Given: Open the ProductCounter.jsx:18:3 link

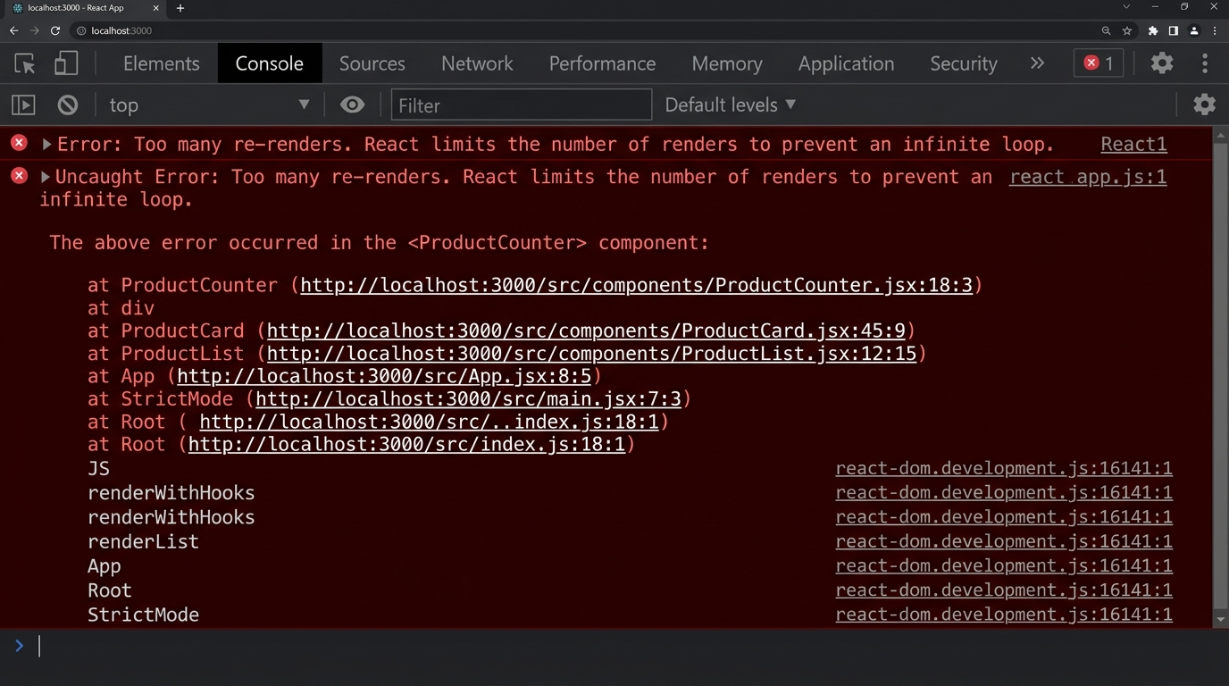Looking at the screenshot, I should (636, 285).
